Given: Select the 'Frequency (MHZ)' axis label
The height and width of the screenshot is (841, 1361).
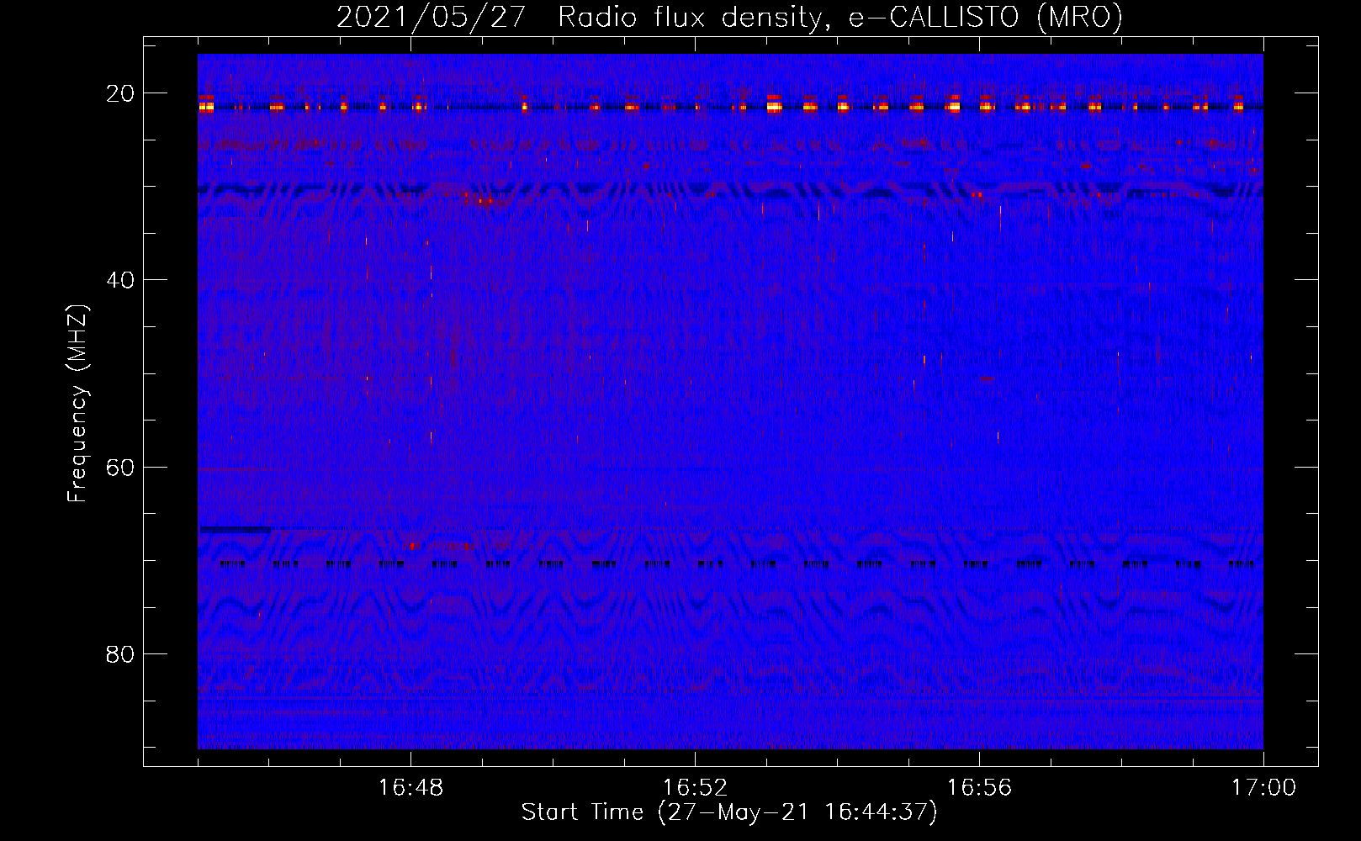Looking at the screenshot, I should click(77, 404).
